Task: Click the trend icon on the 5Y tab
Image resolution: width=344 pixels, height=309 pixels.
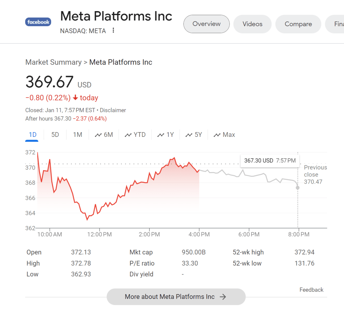Action: pos(189,135)
